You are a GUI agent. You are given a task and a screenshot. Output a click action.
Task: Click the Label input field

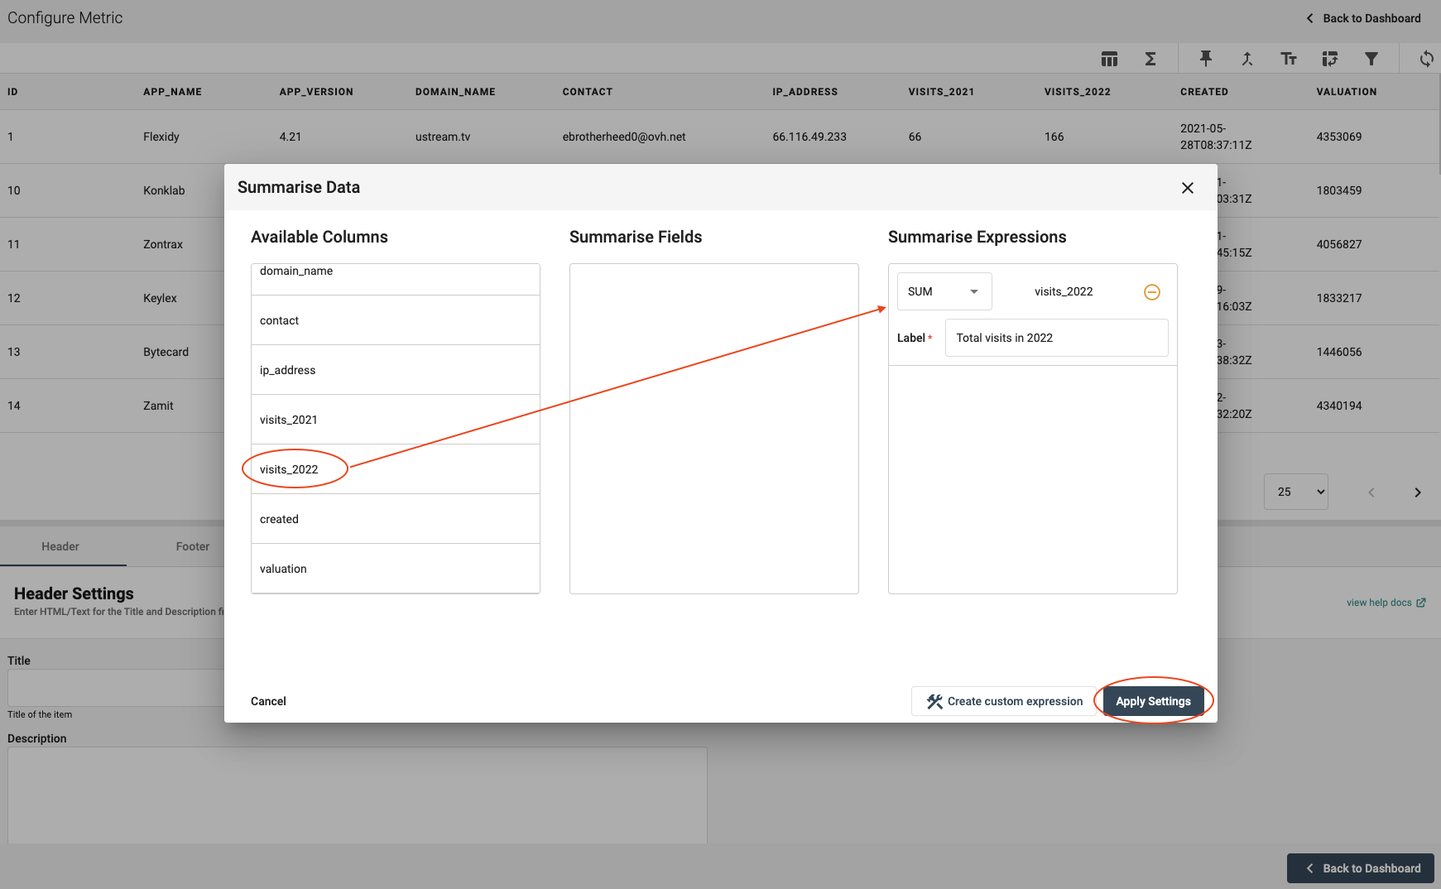(1056, 338)
